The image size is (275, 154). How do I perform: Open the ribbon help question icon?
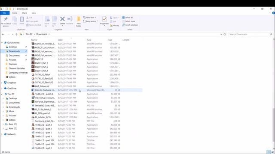[x=273, y=13]
